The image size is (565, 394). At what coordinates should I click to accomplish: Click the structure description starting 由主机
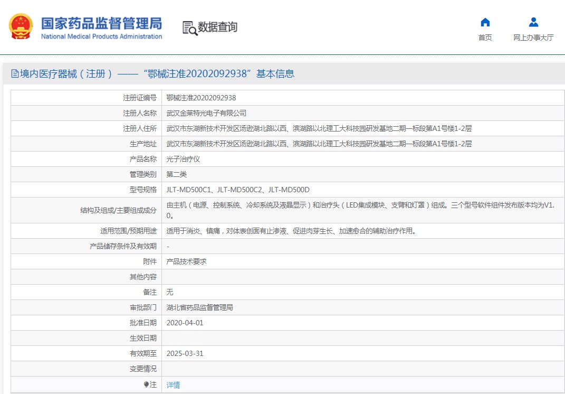point(360,210)
